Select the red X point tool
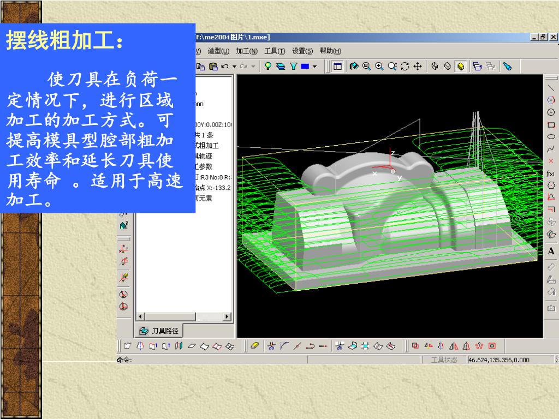This screenshot has width=559, height=419. coord(551,161)
